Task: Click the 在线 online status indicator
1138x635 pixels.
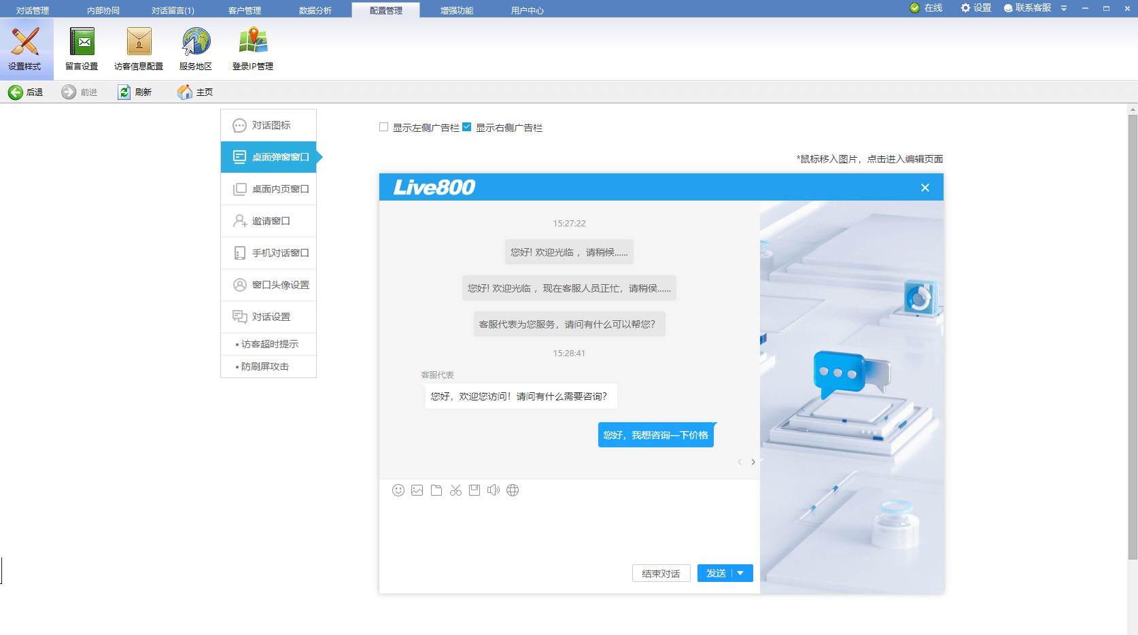Action: 927,8
